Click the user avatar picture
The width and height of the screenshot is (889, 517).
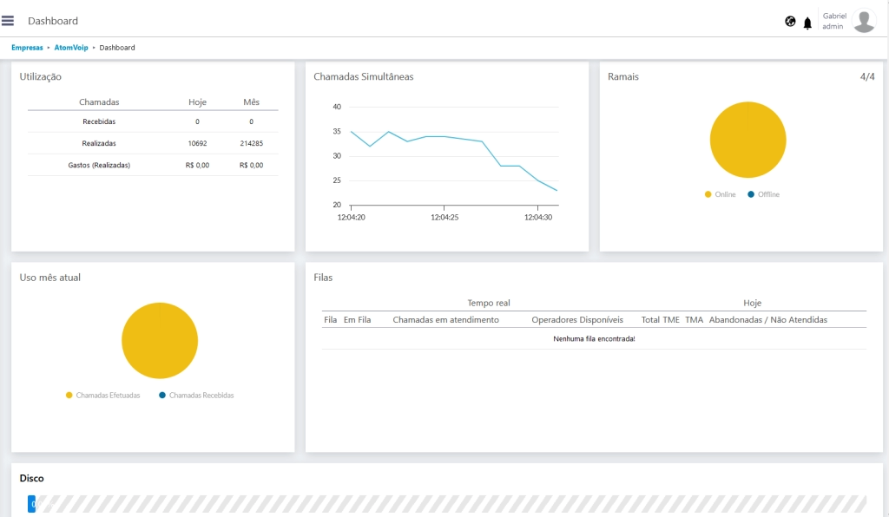(864, 21)
